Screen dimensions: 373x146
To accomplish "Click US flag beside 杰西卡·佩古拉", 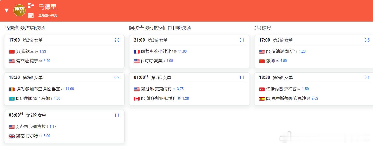I will (12, 127).
